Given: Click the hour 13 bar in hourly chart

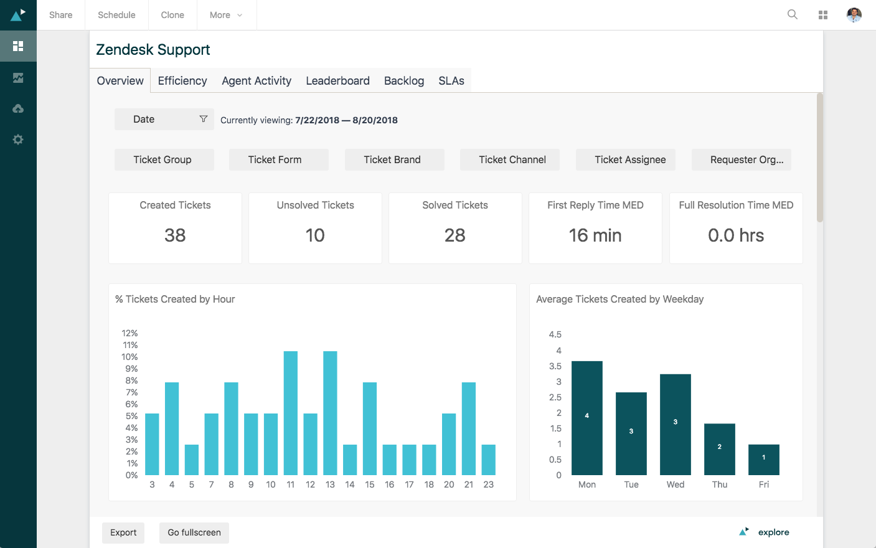Looking at the screenshot, I should 330,413.
